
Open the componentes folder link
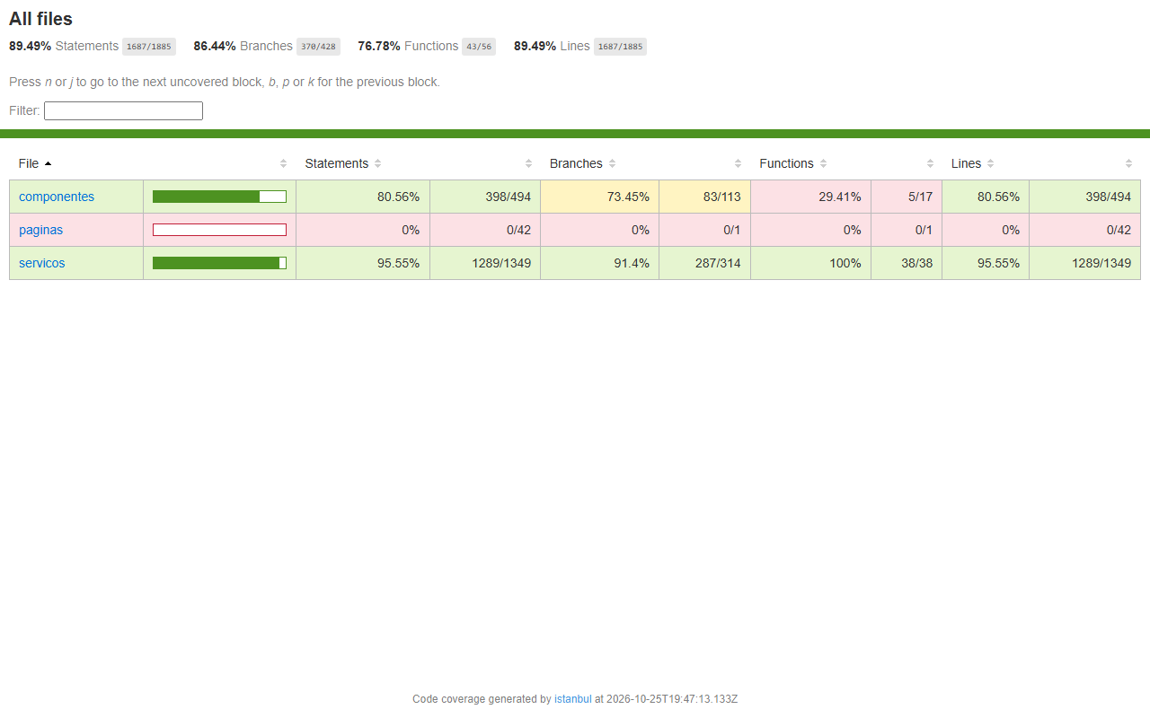pos(57,197)
